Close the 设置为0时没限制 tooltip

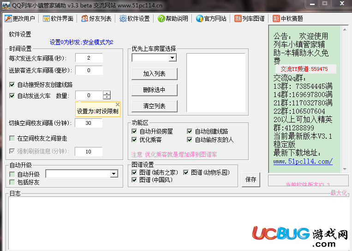(117, 104)
